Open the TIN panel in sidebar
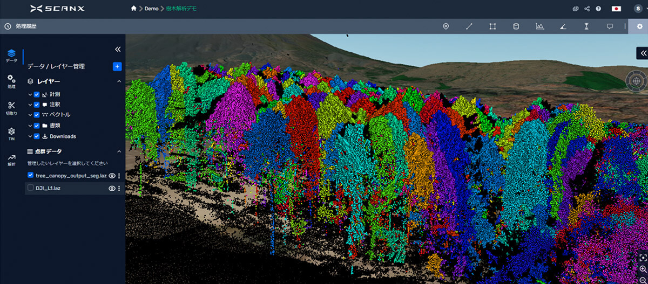The height and width of the screenshot is (284, 648). [11, 134]
